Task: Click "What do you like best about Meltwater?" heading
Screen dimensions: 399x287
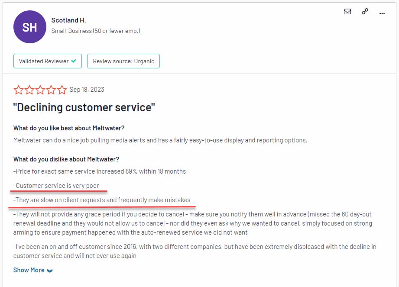Action: [69, 128]
